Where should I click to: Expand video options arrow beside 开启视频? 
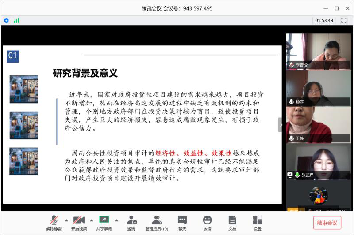tap(92, 220)
